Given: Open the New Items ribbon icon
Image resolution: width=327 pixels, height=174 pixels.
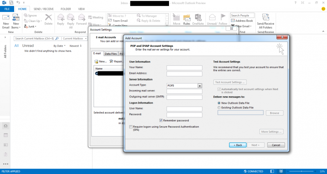Looking at the screenshot, I should pyautogui.click(x=16, y=18).
